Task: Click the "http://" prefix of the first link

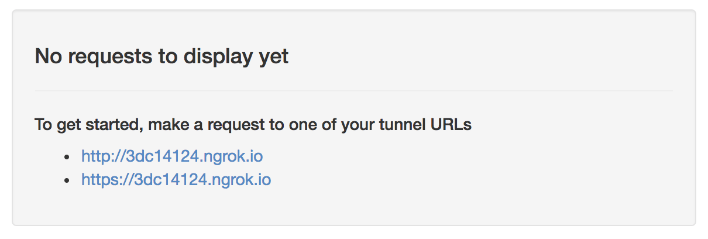Action: click(99, 156)
